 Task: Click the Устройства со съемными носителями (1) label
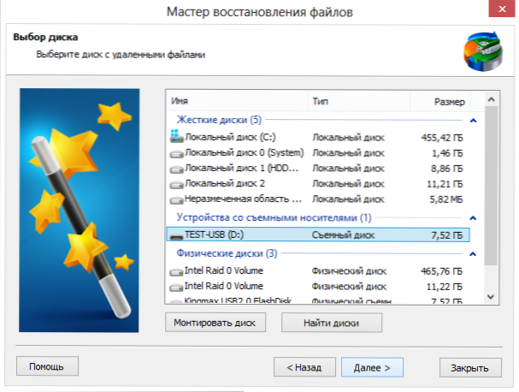(x=274, y=217)
